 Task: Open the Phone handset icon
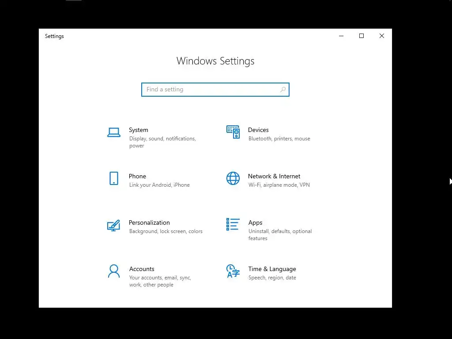[114, 178]
